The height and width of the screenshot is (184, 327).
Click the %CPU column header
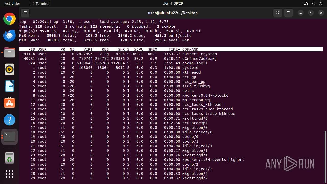(139, 49)
